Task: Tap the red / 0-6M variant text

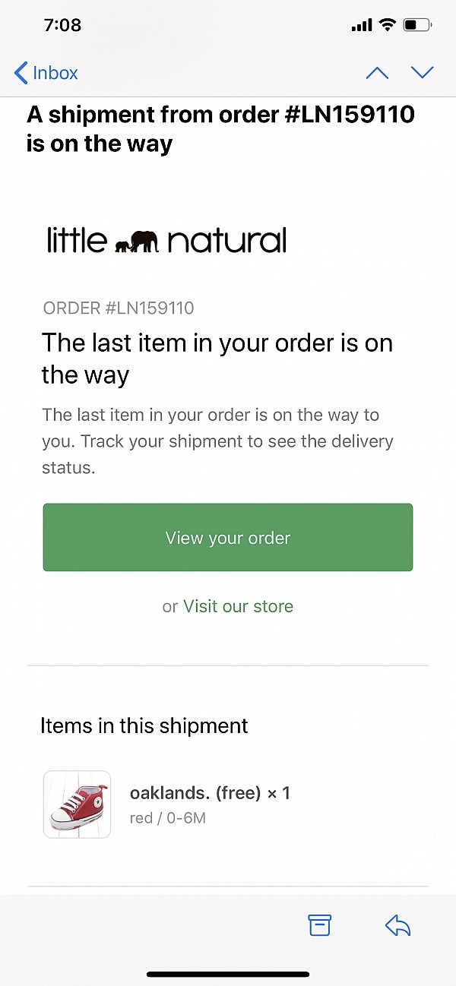Action: click(168, 818)
